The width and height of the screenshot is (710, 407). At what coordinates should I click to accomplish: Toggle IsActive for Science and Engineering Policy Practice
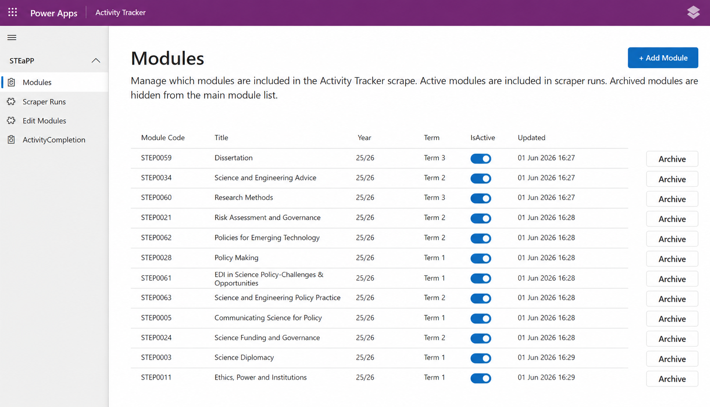481,298
